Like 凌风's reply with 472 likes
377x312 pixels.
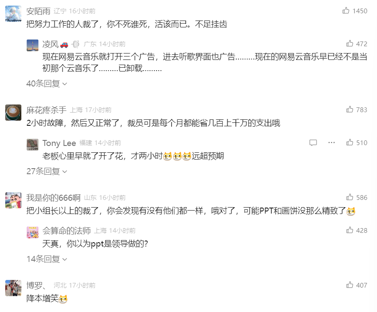coord(350,44)
